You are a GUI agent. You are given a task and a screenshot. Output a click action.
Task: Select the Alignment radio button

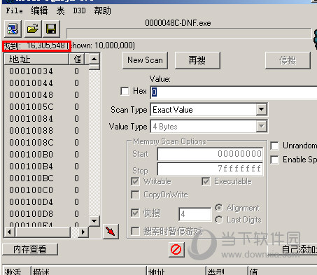click(219, 208)
